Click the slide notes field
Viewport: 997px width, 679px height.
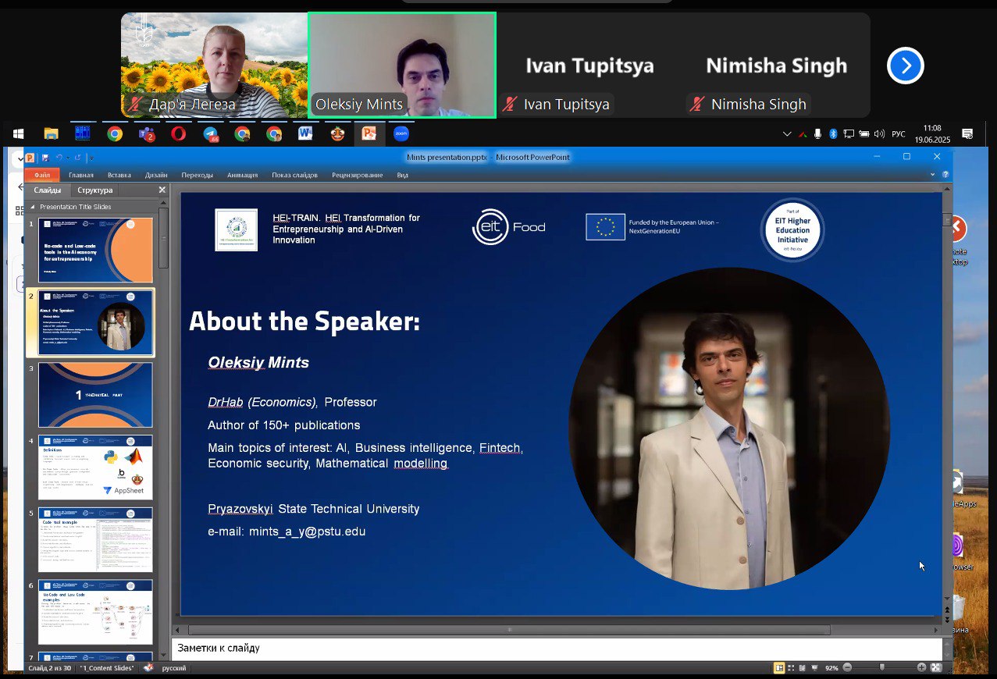[547, 648]
